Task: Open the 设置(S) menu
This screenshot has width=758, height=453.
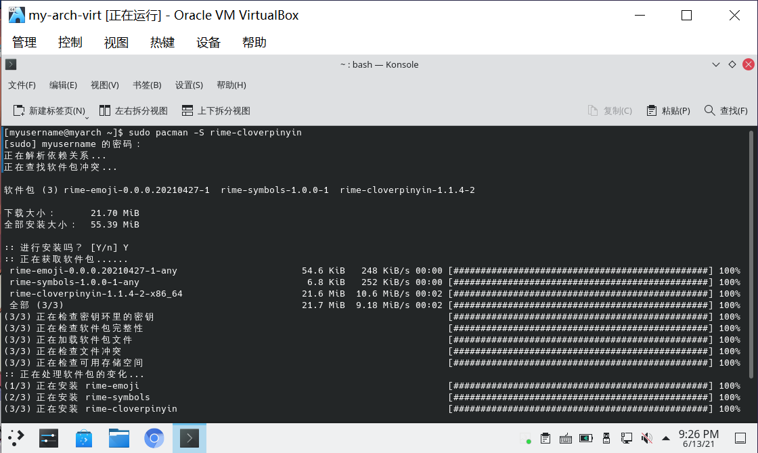Action: (189, 85)
